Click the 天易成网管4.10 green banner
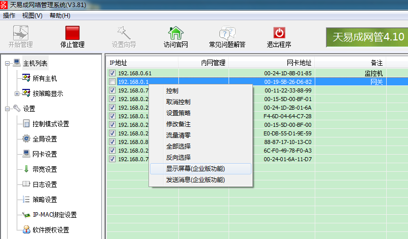The width and height of the screenshot is (408, 239). [367, 37]
